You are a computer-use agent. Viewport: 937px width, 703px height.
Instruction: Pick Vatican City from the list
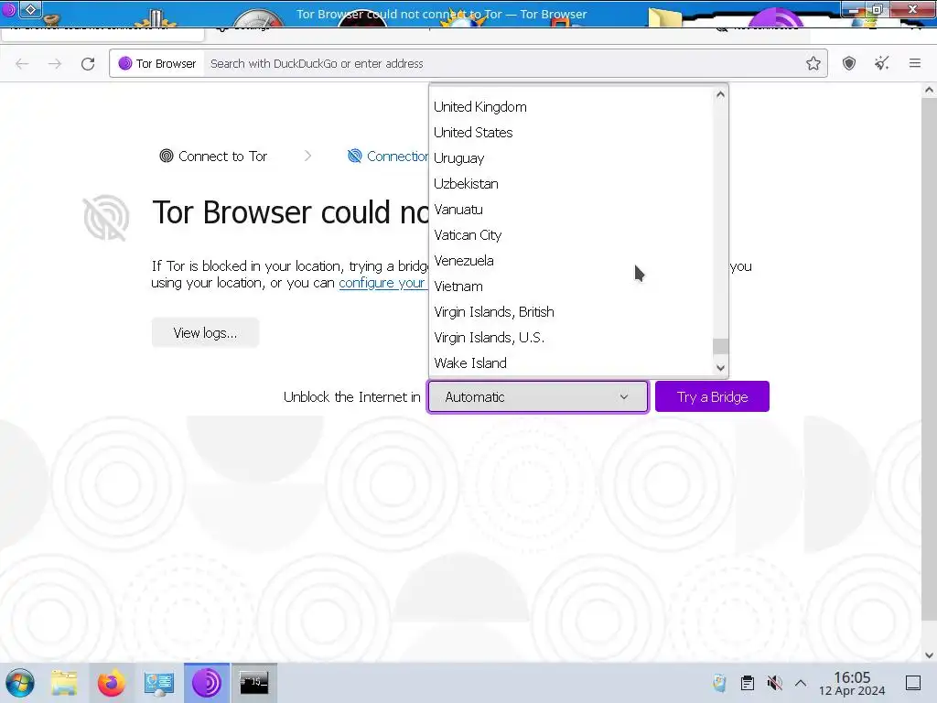(x=571, y=235)
